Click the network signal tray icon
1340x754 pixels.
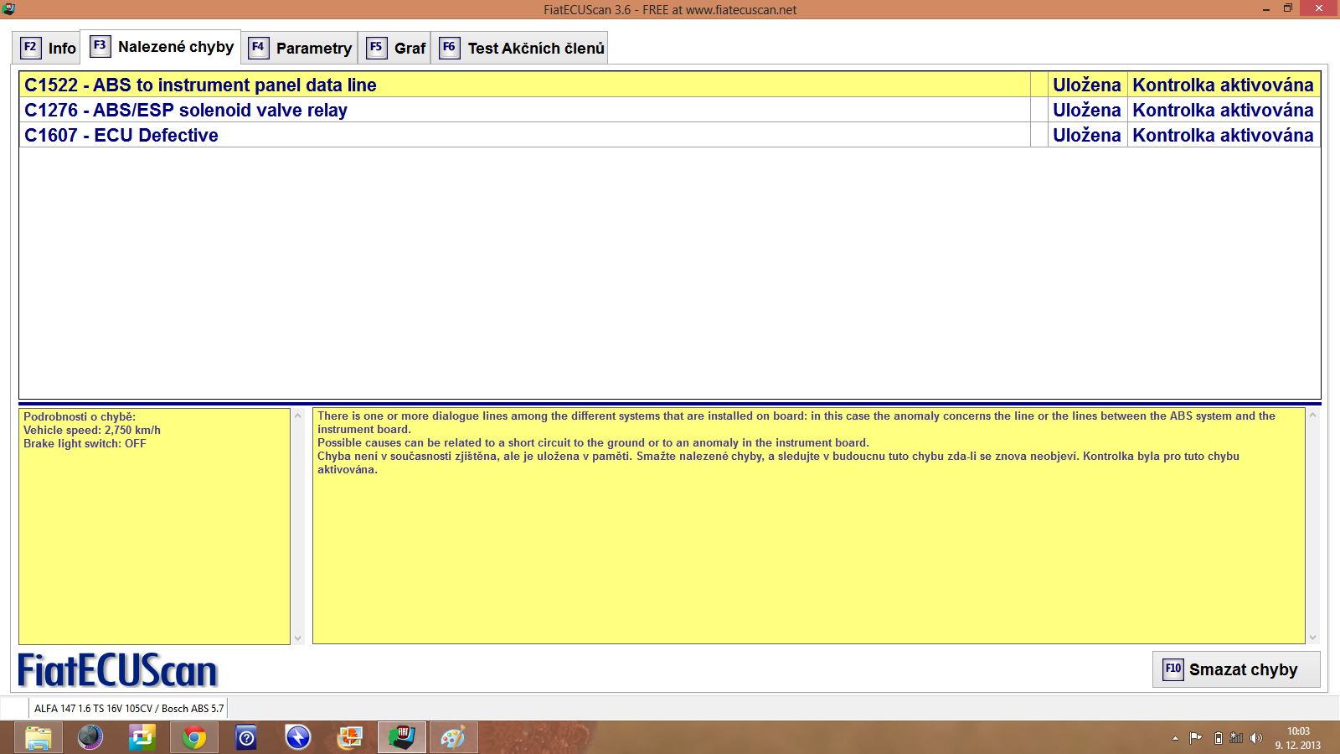pos(1236,738)
